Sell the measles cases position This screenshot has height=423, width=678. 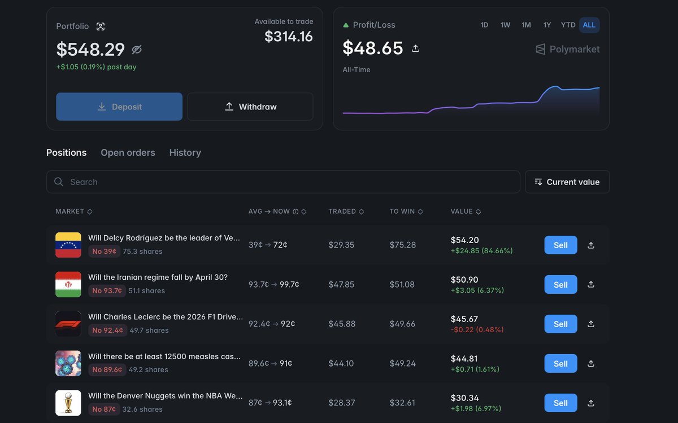pos(560,363)
